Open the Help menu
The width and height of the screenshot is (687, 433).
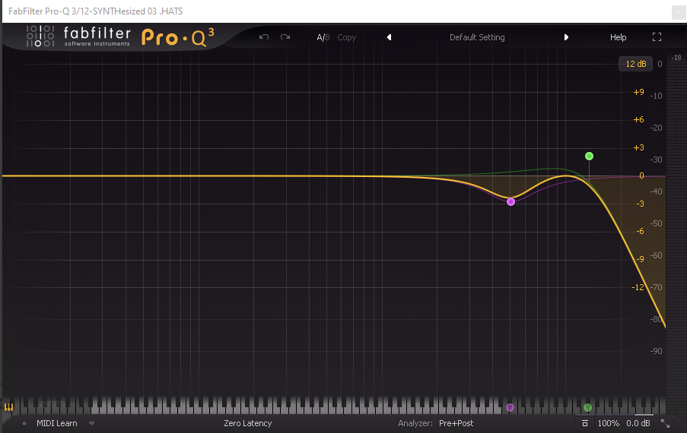618,37
